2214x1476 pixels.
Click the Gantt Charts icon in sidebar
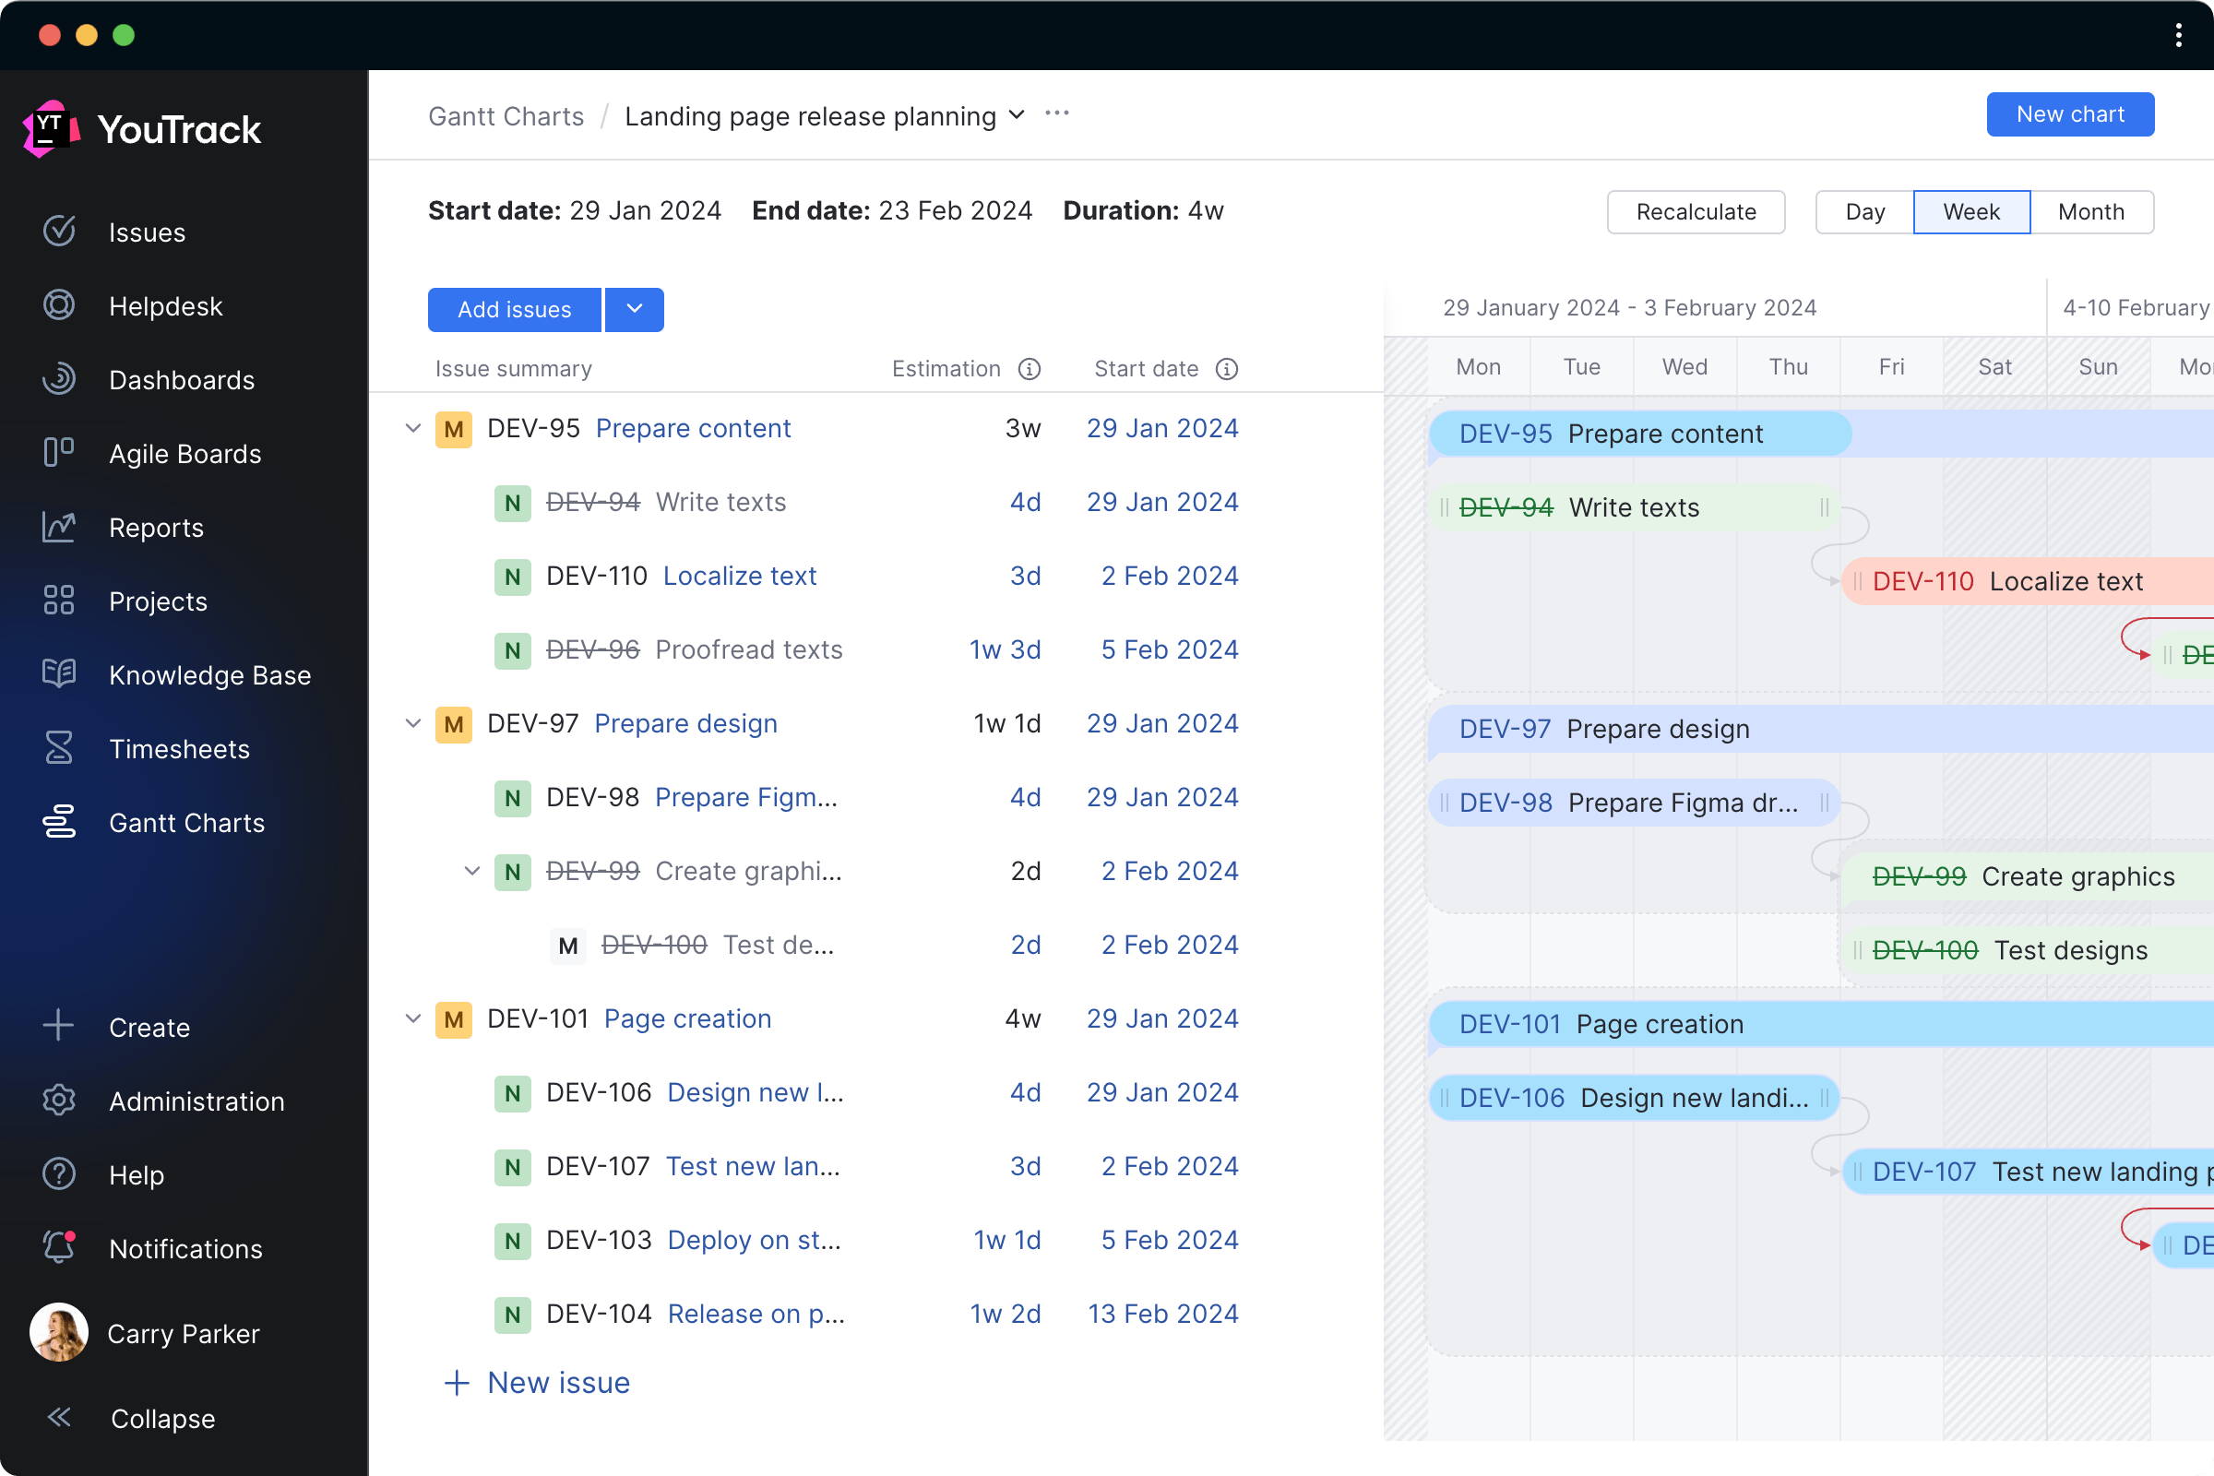coord(59,822)
